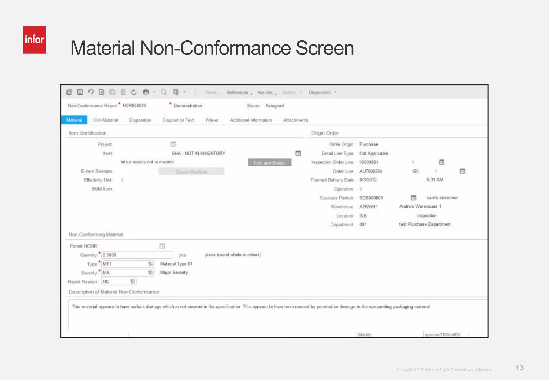Click the refresh circular arrow icon
Image resolution: width=549 pixels, height=380 pixels.
(134, 92)
